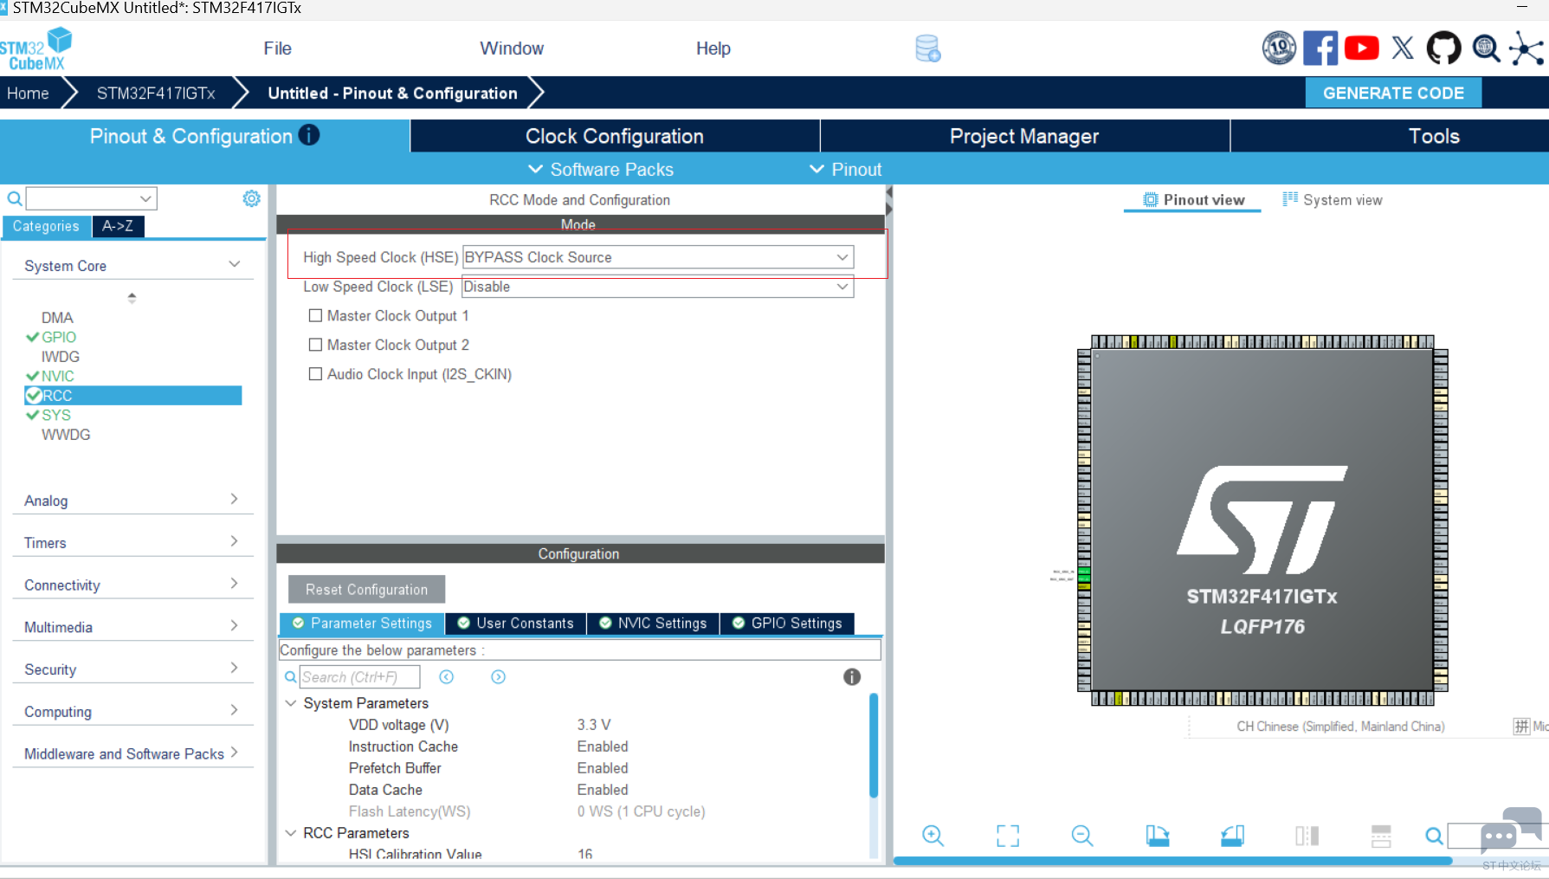Open the X (Twitter) link
Screen dimensions: 1549x879
click(x=1403, y=48)
